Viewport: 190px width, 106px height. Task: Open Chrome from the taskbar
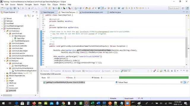(63, 103)
